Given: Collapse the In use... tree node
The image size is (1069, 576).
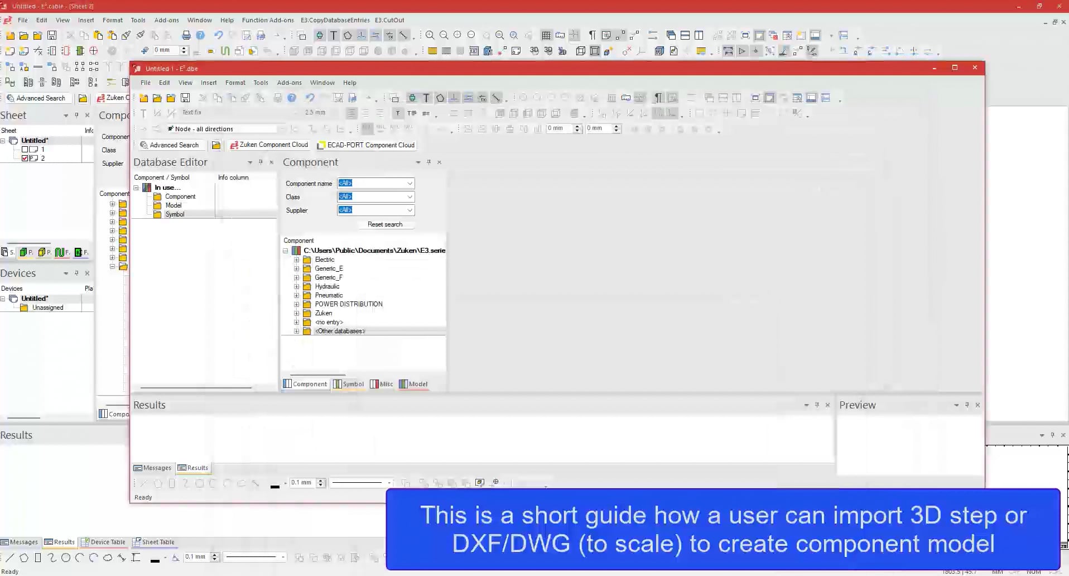Looking at the screenshot, I should [x=136, y=188].
